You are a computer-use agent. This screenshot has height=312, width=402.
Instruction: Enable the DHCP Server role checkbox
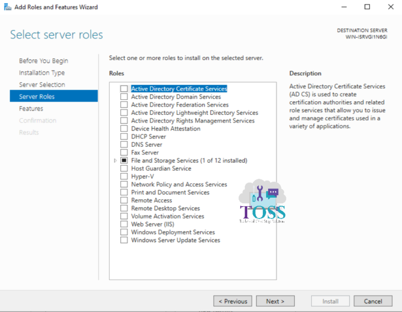click(124, 136)
